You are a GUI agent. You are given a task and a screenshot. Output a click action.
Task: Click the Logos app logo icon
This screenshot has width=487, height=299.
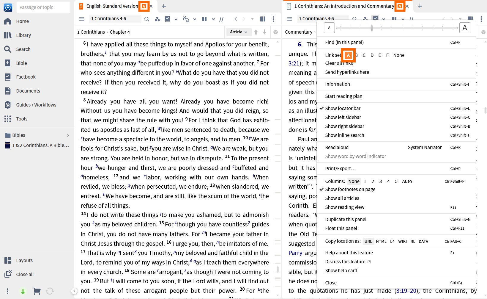8,7
